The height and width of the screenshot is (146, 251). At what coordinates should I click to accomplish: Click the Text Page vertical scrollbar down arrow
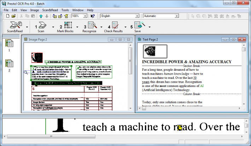tap(244, 104)
